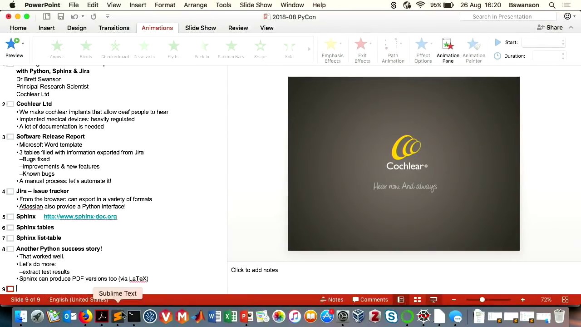Click Fit slide to window icon
Image resolution: width=581 pixels, height=327 pixels.
566,300
